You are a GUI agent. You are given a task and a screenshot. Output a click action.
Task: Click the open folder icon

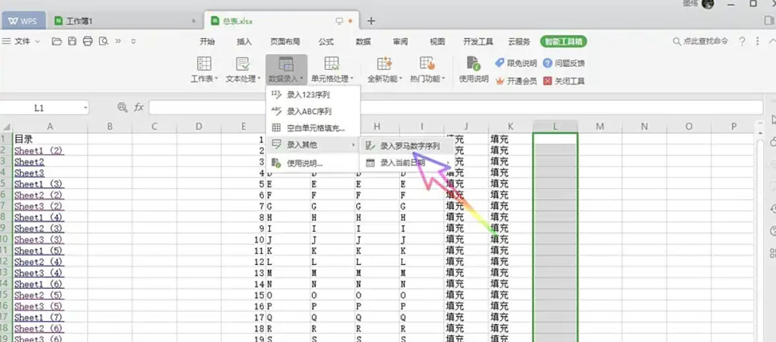[57, 41]
